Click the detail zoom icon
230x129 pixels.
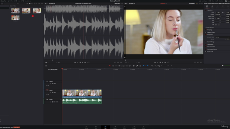(156, 66)
